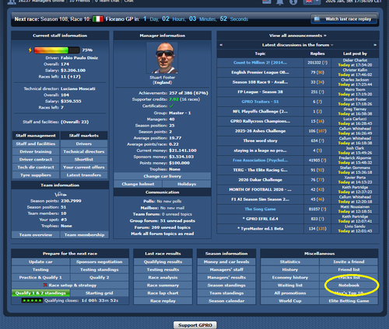The image size is (389, 329).
Task: View Your current offers
Action: click(x=84, y=168)
